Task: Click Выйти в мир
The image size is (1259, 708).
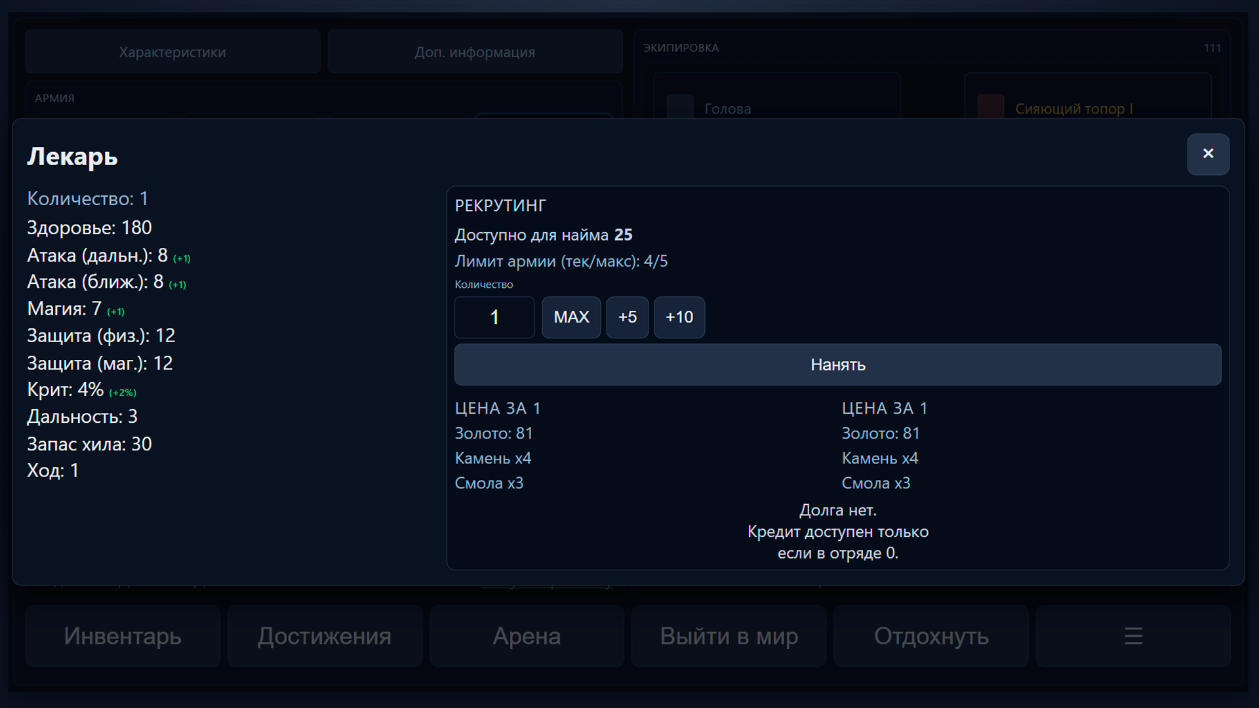Action: tap(729, 636)
